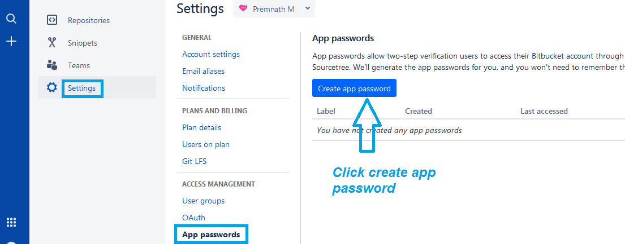Select Users on plan

(206, 144)
